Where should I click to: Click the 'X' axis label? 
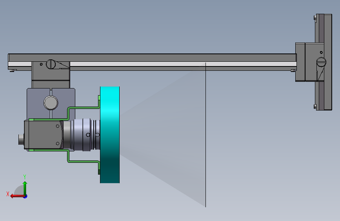[8, 194]
